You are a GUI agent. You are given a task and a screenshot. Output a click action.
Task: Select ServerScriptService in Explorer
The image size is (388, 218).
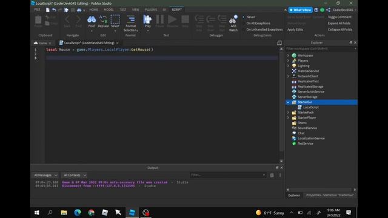(311, 91)
